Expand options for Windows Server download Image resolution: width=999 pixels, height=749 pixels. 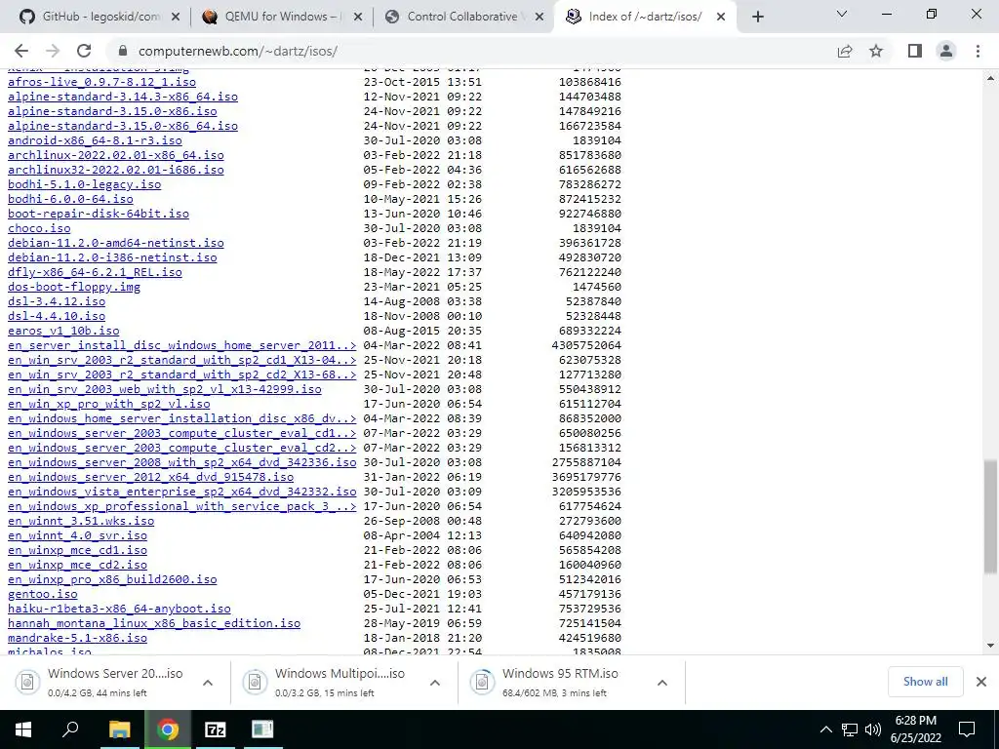[x=208, y=683]
